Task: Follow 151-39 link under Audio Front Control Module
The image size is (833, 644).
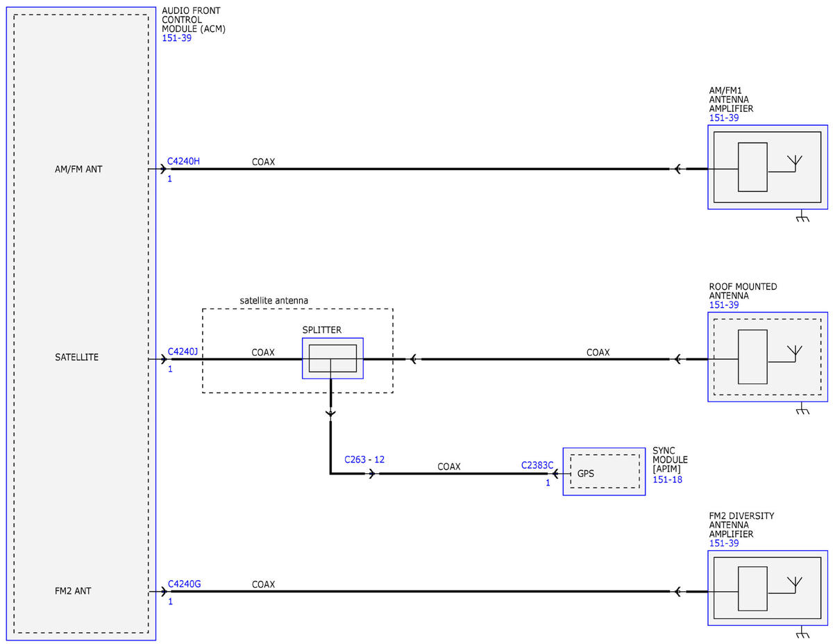Action: (x=176, y=38)
